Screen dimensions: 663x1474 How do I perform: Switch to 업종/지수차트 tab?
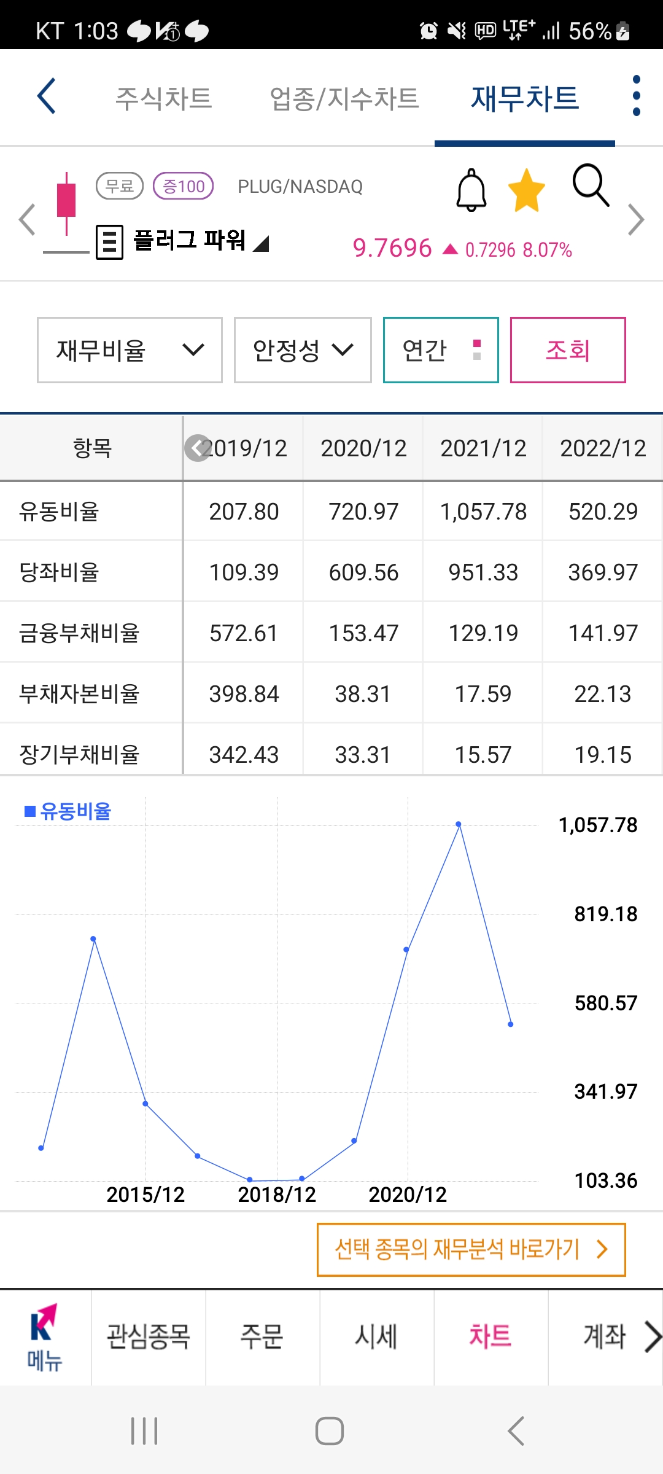point(344,98)
